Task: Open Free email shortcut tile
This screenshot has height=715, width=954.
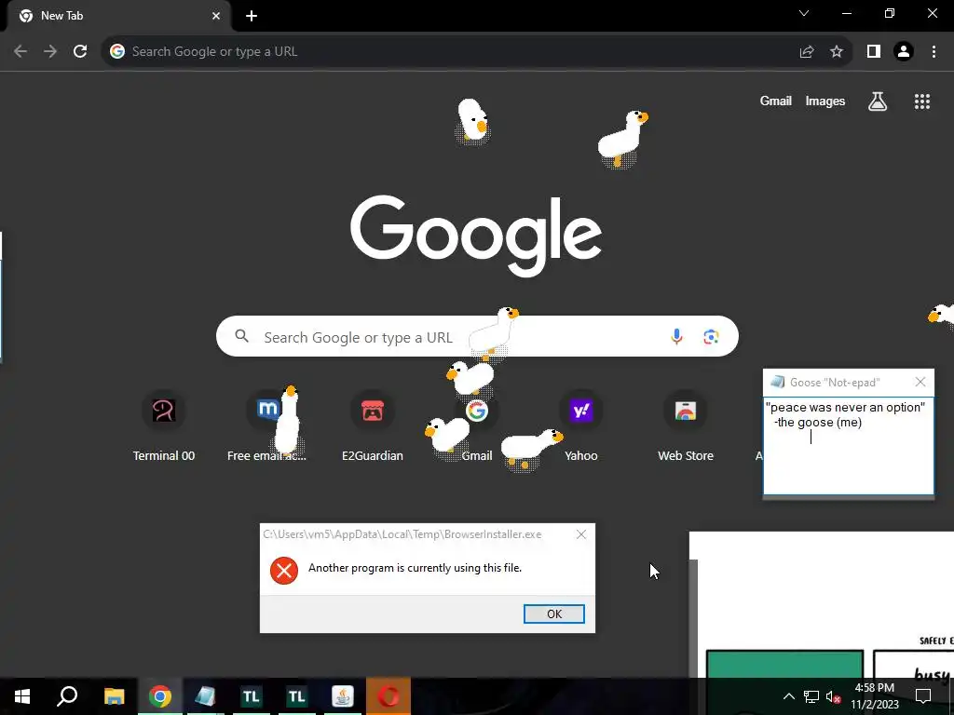Action: pyautogui.click(x=267, y=426)
